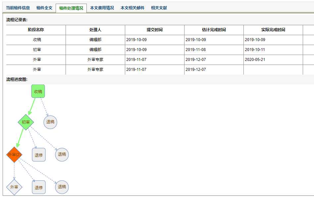Open the 当前稿件信息 tab
The height and width of the screenshot is (213, 314).
coord(18,8)
